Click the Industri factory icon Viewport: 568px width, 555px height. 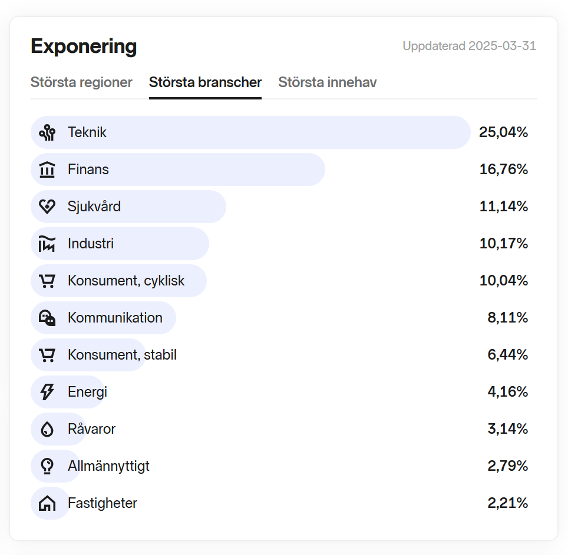[x=47, y=244]
